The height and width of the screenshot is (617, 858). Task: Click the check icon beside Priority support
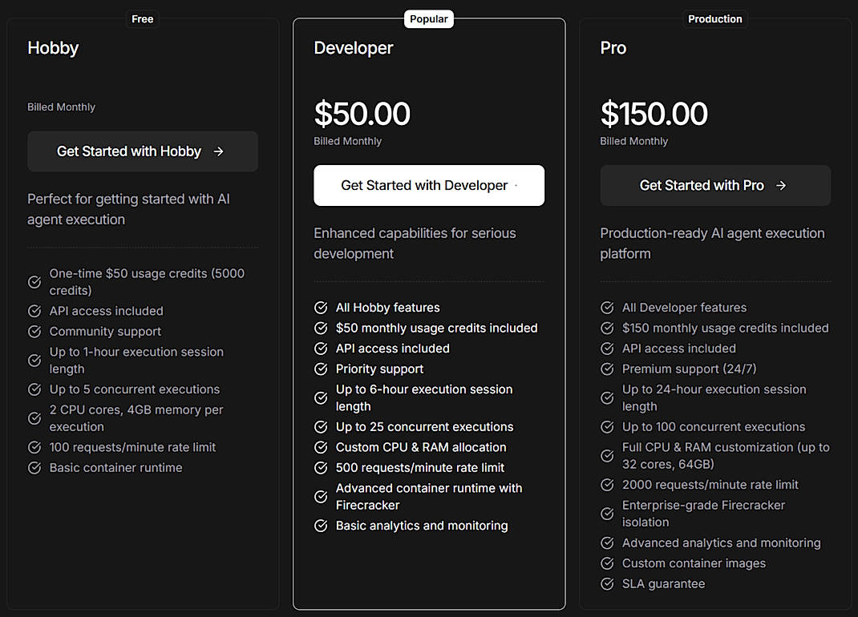tap(321, 369)
